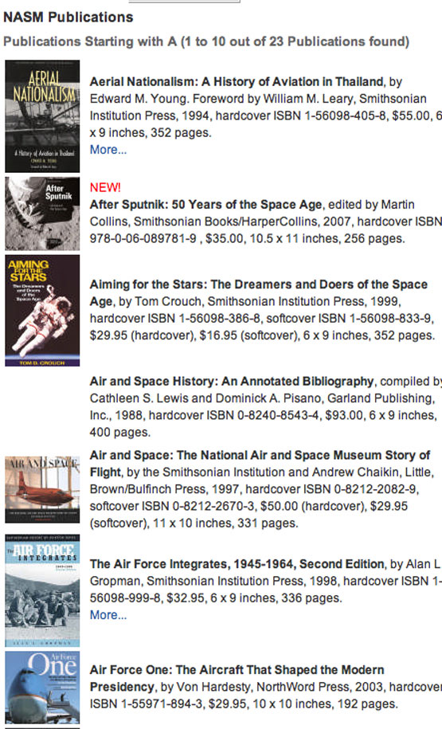Click the red NEW! label
Image resolution: width=442 pixels, height=729 pixels.
pyautogui.click(x=105, y=187)
